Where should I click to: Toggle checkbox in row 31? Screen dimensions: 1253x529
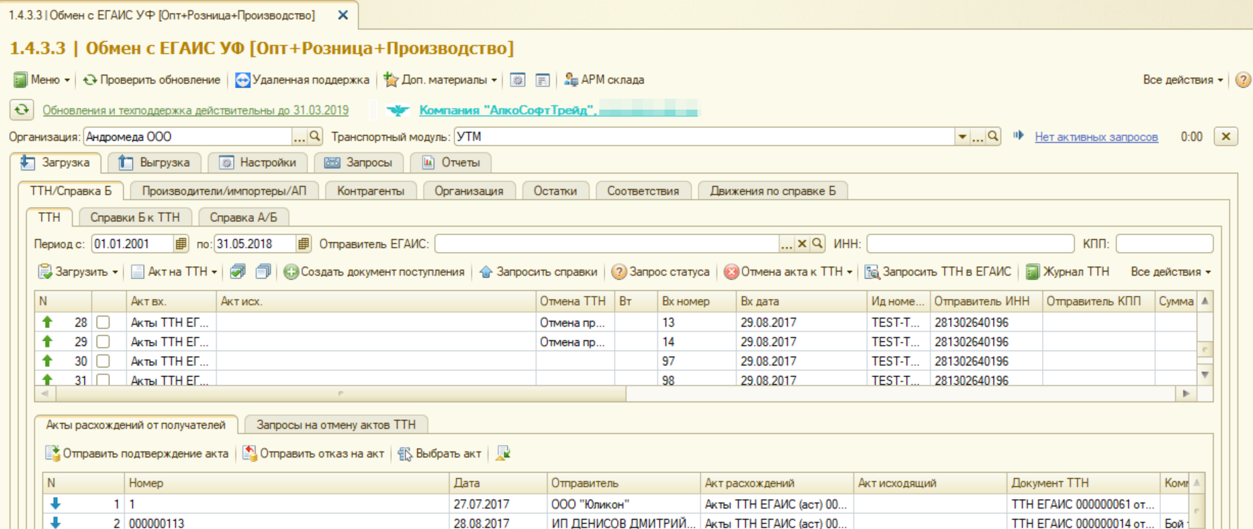(103, 380)
